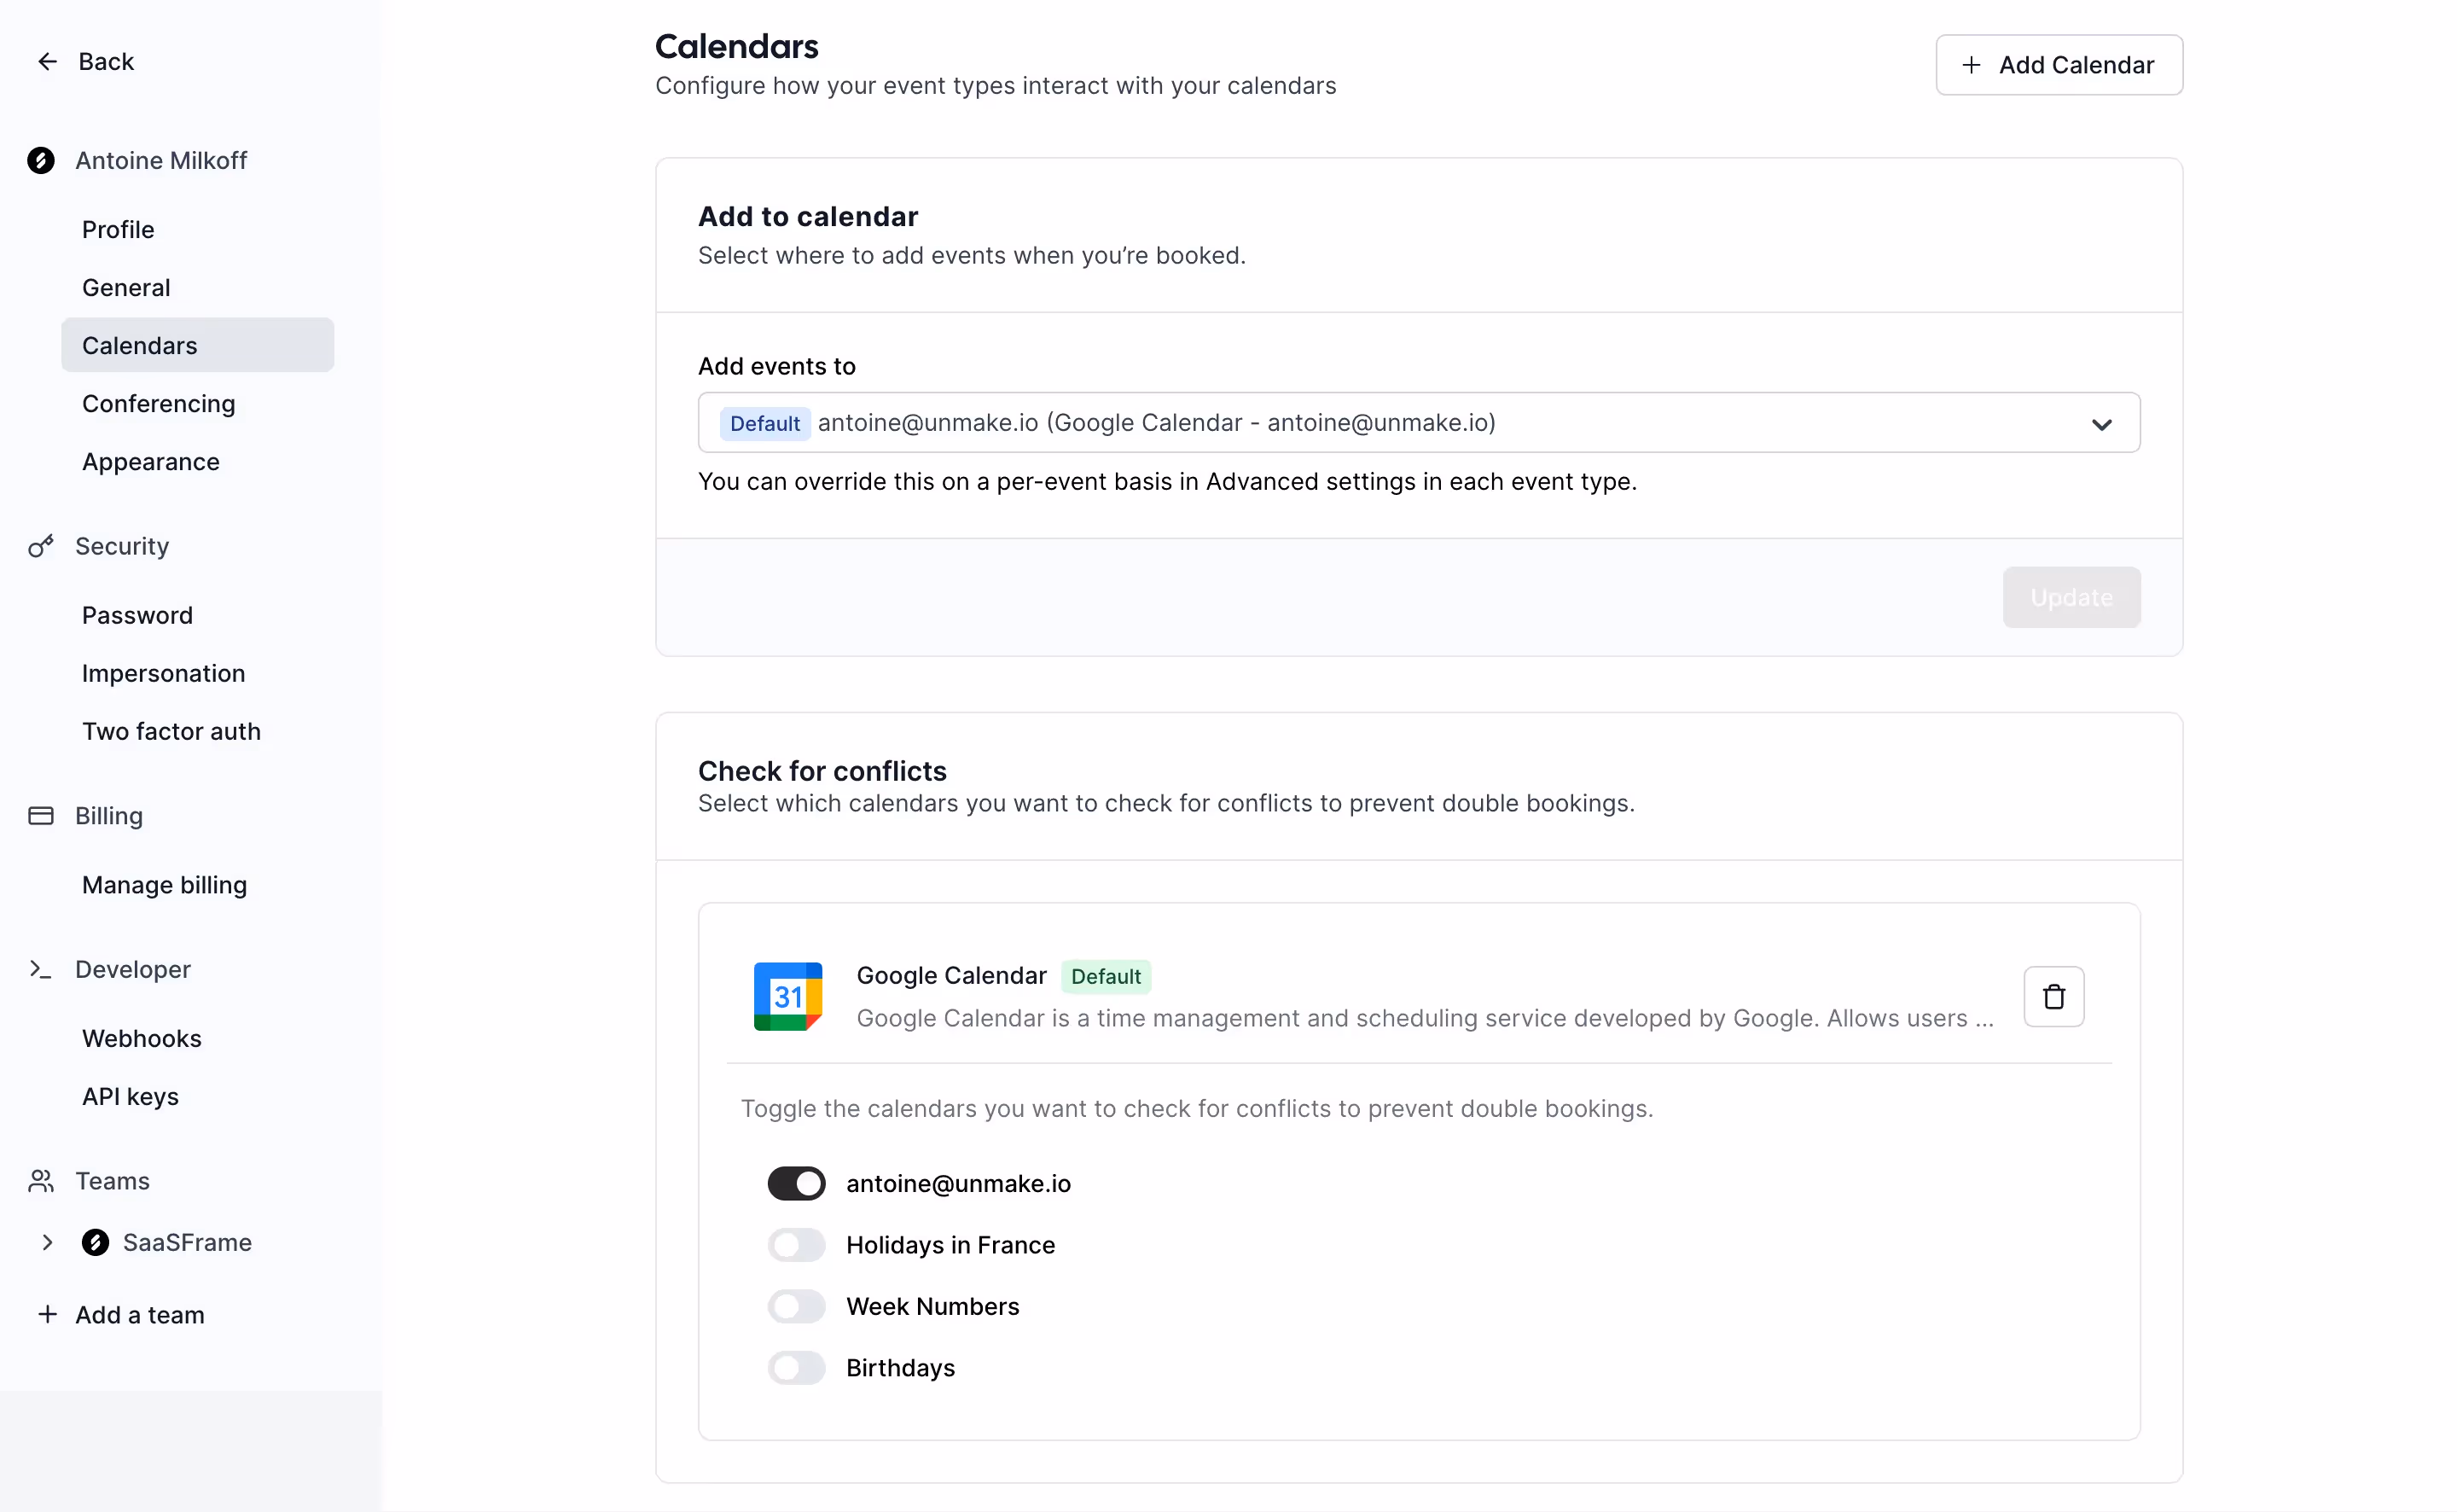The width and height of the screenshot is (2457, 1512).
Task: Disable the antoine@unmake.io conflict toggle
Action: [x=796, y=1183]
